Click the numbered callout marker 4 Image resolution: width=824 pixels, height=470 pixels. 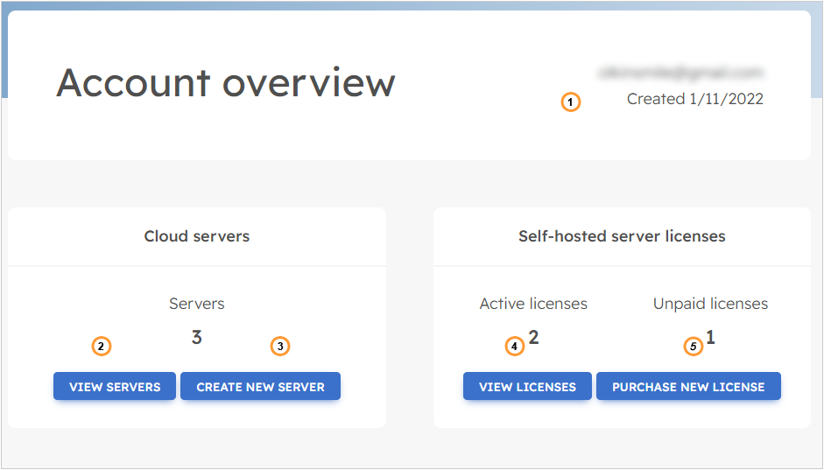515,347
